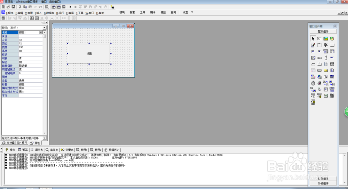Image resolution: width=348 pixels, height=189 pixels.
Task: Select the printer component icon
Action: point(319,83)
